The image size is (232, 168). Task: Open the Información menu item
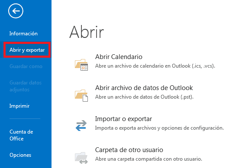pyautogui.click(x=23, y=34)
